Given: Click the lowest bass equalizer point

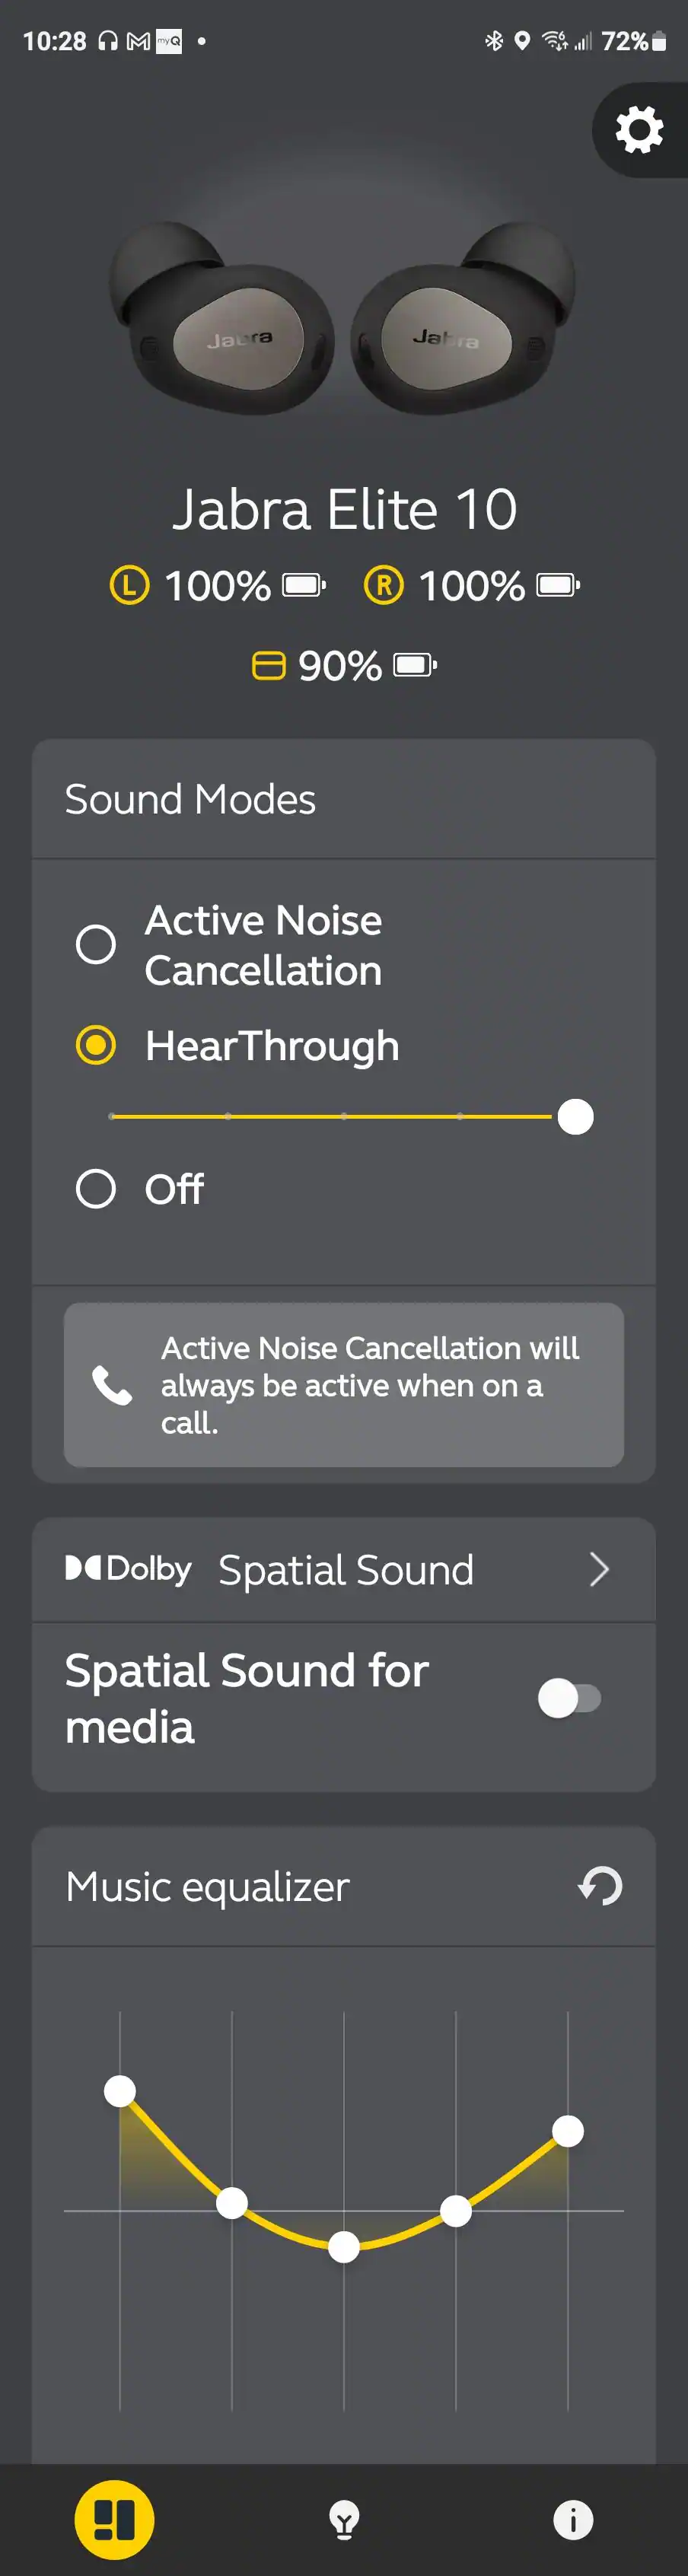Looking at the screenshot, I should tap(120, 2090).
